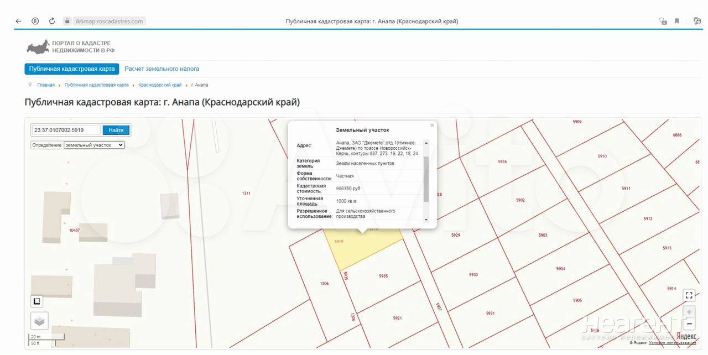
Task: Reload the page with the refresh icon
Action: coord(52,21)
